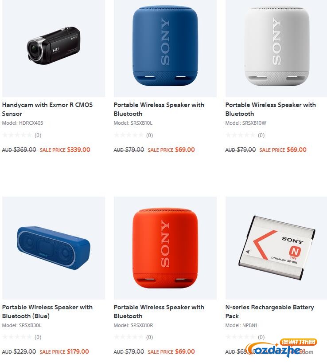
Task: Open the blue SRSXB10L speaker image
Action: point(165,47)
